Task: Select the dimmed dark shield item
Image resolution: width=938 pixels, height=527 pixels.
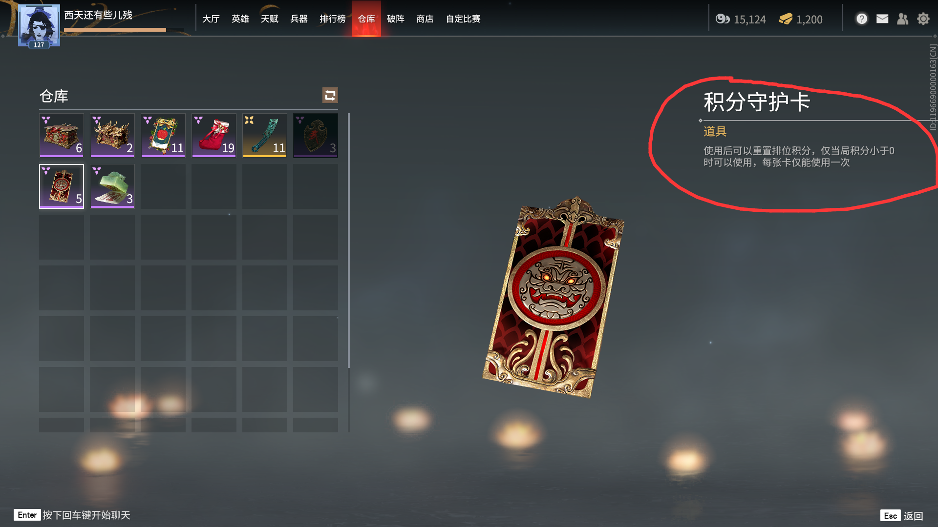Action: pyautogui.click(x=316, y=135)
